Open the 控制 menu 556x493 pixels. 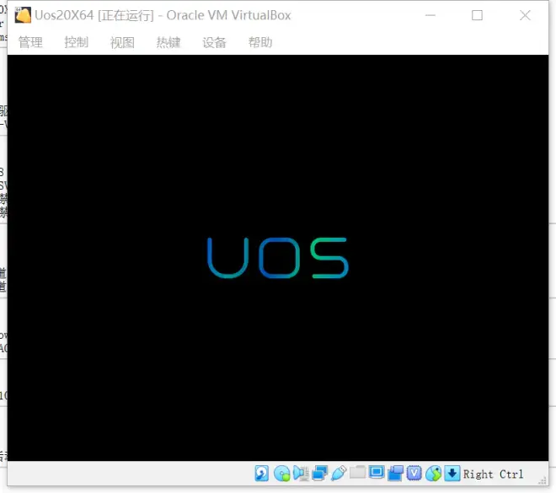[76, 43]
